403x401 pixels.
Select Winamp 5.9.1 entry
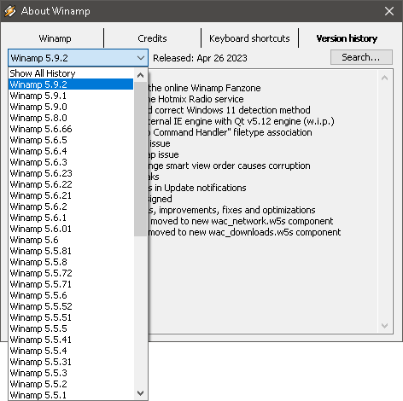pyautogui.click(x=71, y=96)
